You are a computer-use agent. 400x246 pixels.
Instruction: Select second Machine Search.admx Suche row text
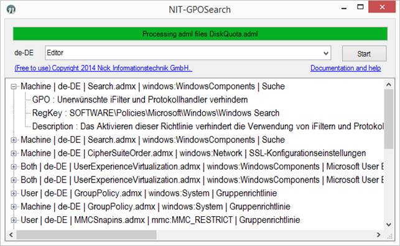pyautogui.click(x=152, y=140)
